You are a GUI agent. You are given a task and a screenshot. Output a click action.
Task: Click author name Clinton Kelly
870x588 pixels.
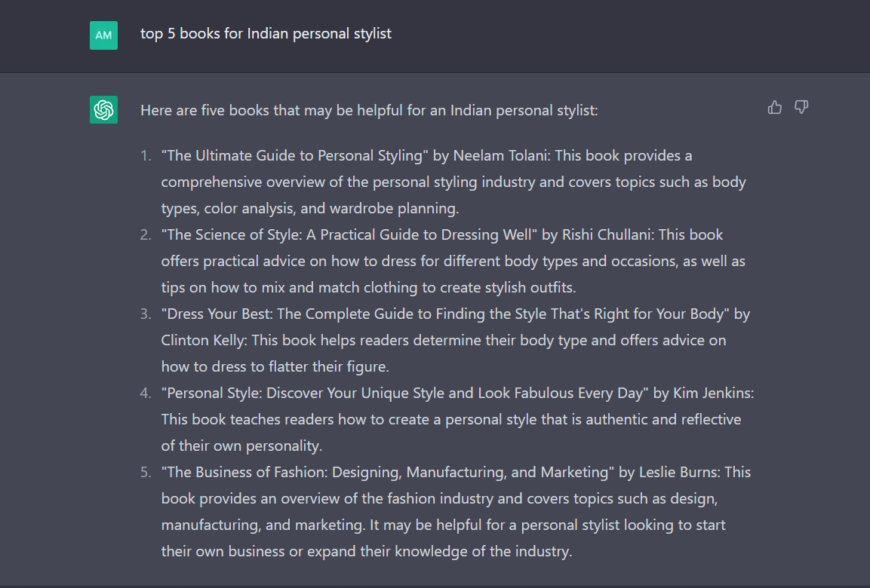pyautogui.click(x=202, y=340)
